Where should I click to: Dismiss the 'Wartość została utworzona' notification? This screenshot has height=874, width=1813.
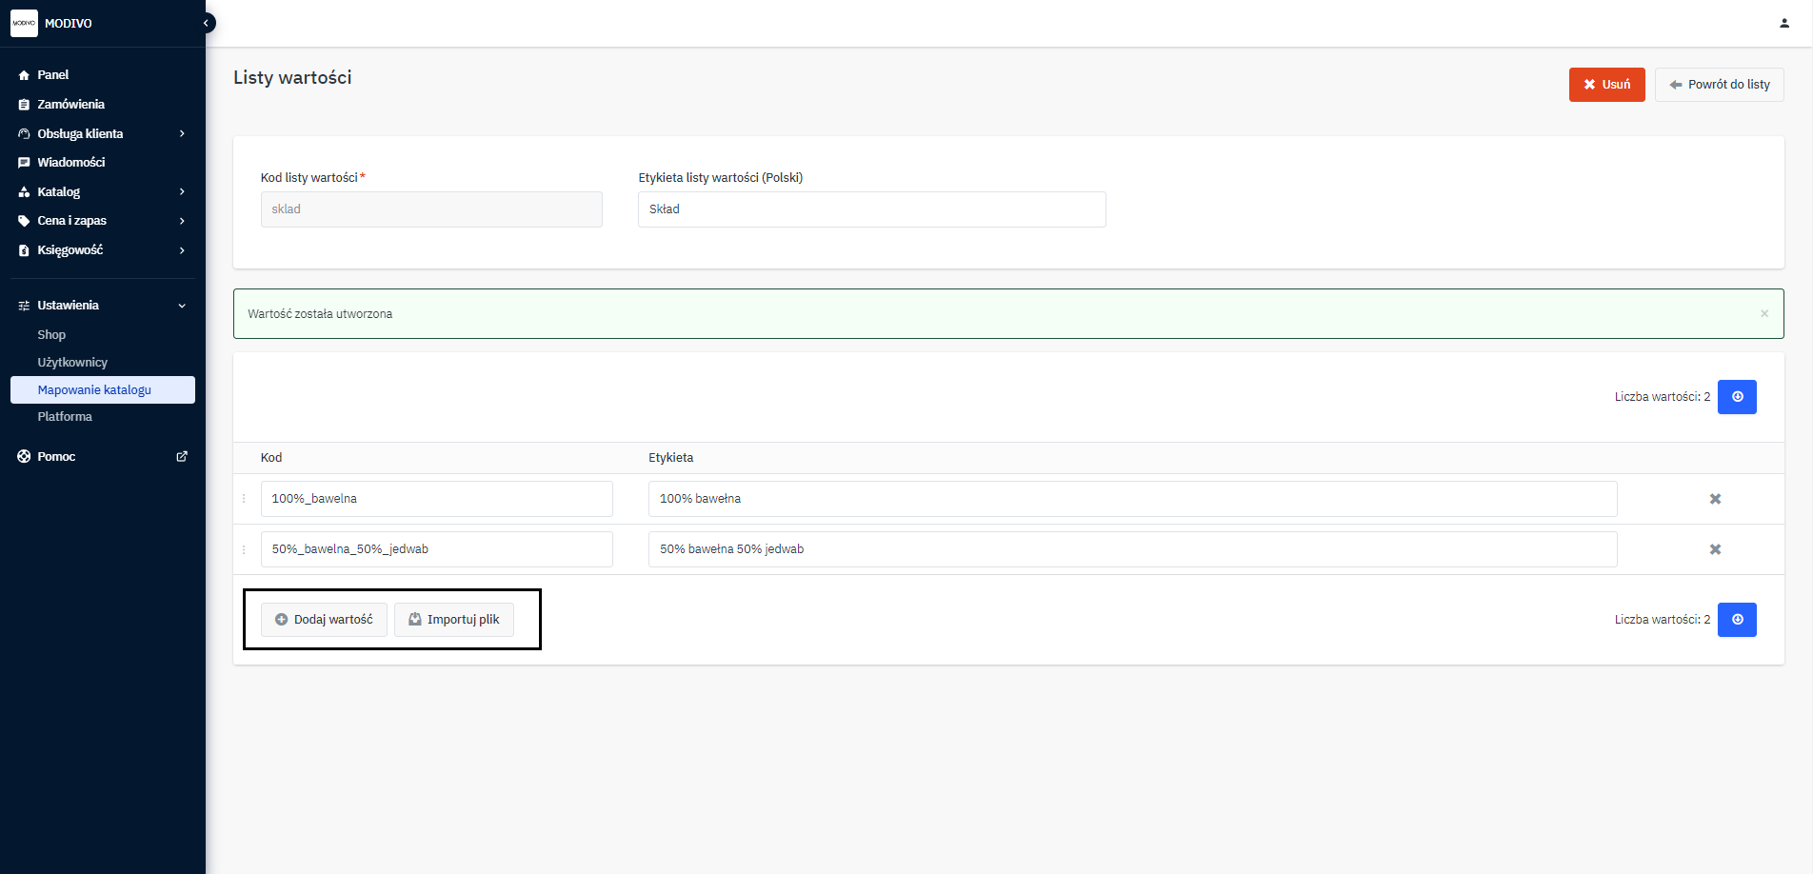click(1763, 313)
